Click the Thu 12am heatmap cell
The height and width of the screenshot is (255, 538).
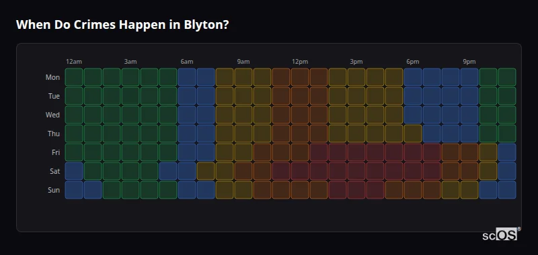click(x=74, y=134)
